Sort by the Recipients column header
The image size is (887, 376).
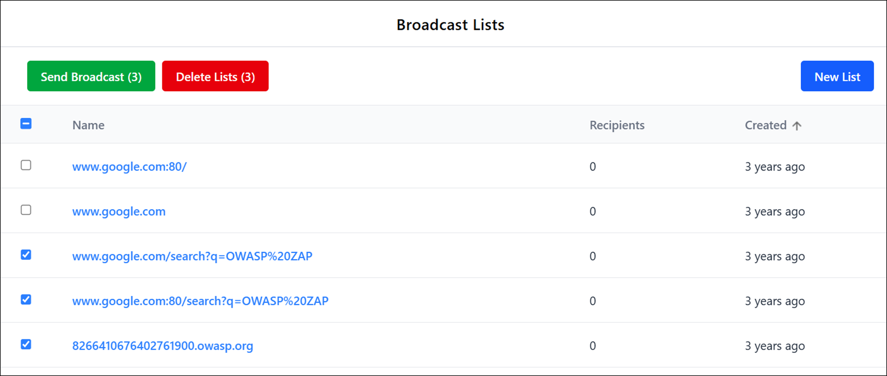[617, 125]
